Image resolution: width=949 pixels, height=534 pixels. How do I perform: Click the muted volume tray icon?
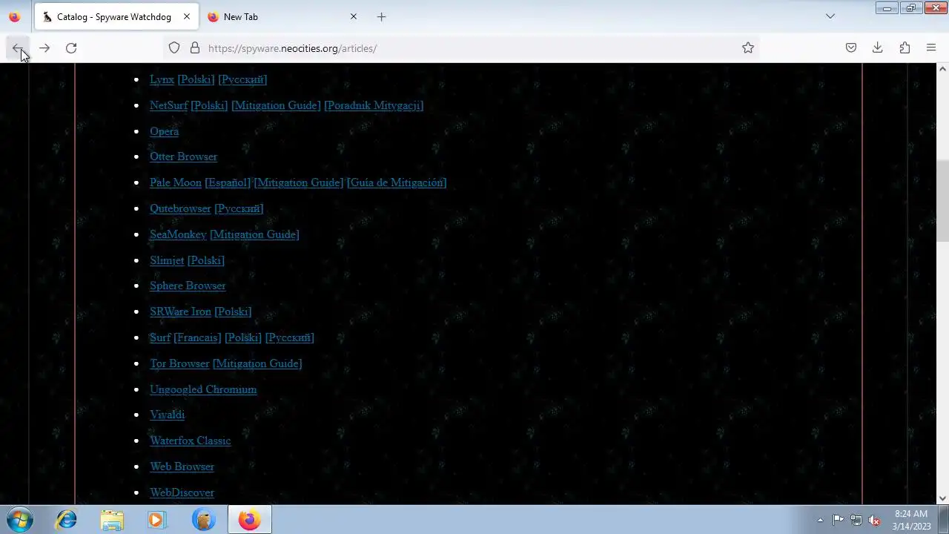click(x=874, y=520)
